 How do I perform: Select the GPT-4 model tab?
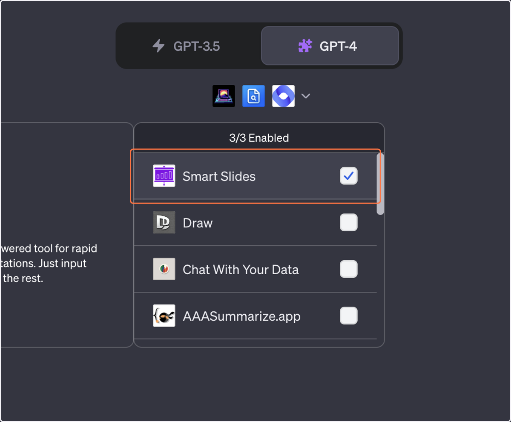coord(330,46)
